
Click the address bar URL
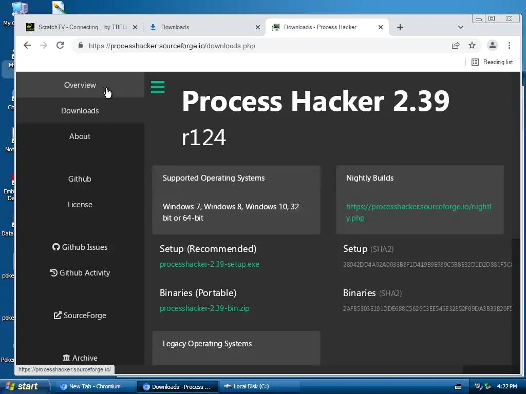coord(172,46)
